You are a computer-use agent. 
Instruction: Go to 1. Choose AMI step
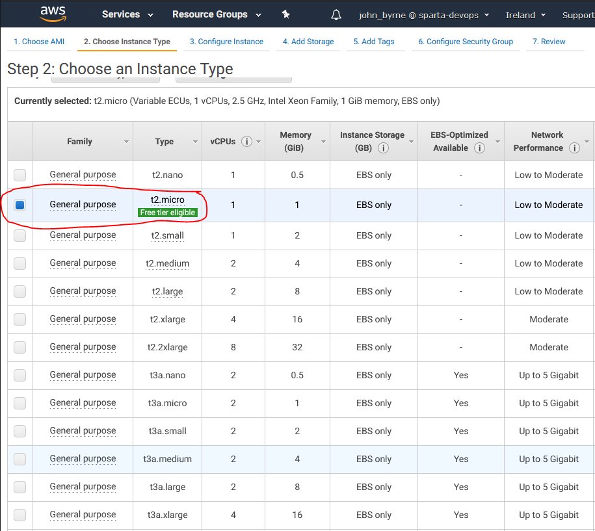(39, 42)
